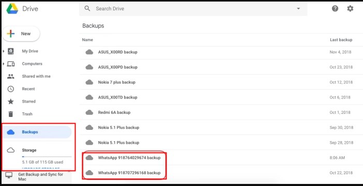Click the Computers devices icon

(x=11, y=64)
